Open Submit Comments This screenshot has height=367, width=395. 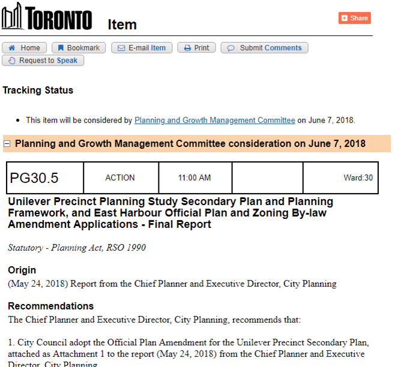click(x=265, y=48)
